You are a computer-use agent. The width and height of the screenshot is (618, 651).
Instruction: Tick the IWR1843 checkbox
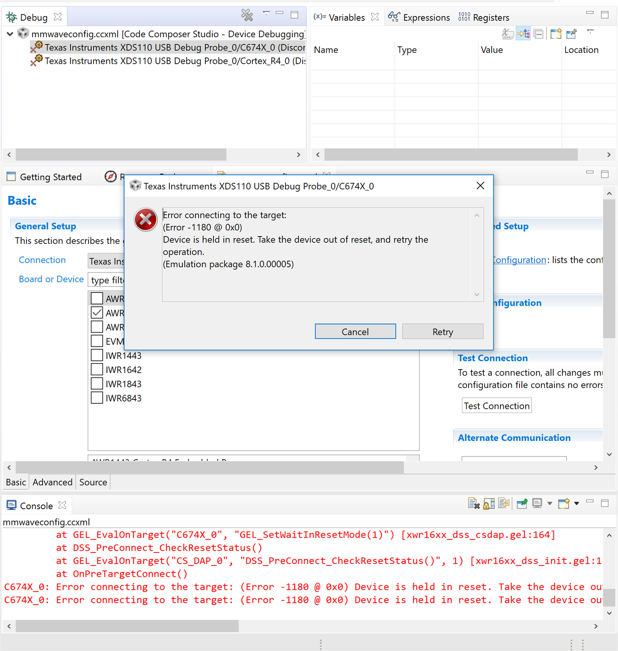pyautogui.click(x=97, y=383)
